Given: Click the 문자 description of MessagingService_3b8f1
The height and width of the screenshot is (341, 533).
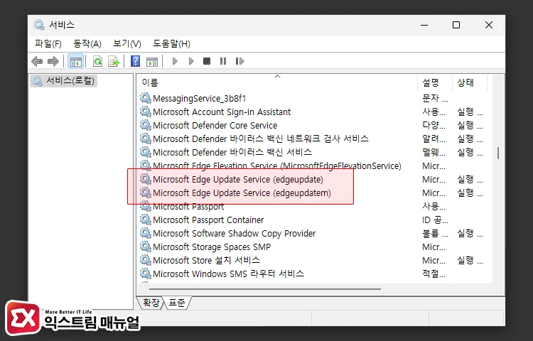Looking at the screenshot, I should (435, 98).
